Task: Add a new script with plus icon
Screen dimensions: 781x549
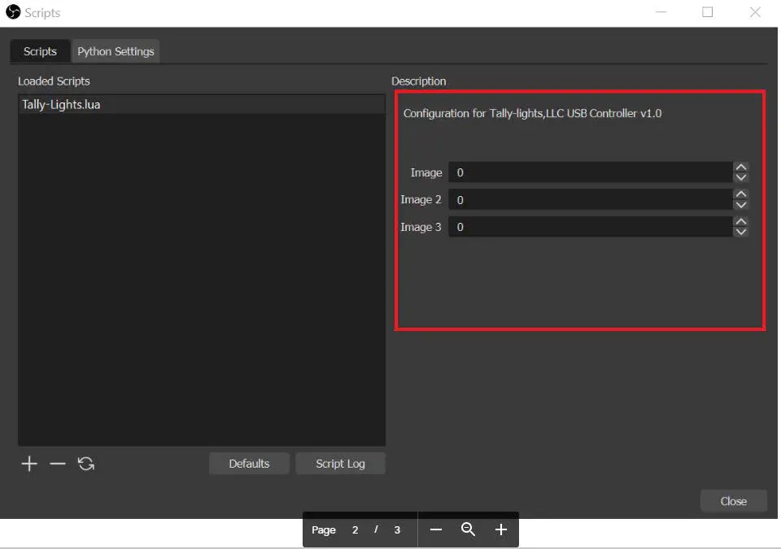Action: (29, 464)
